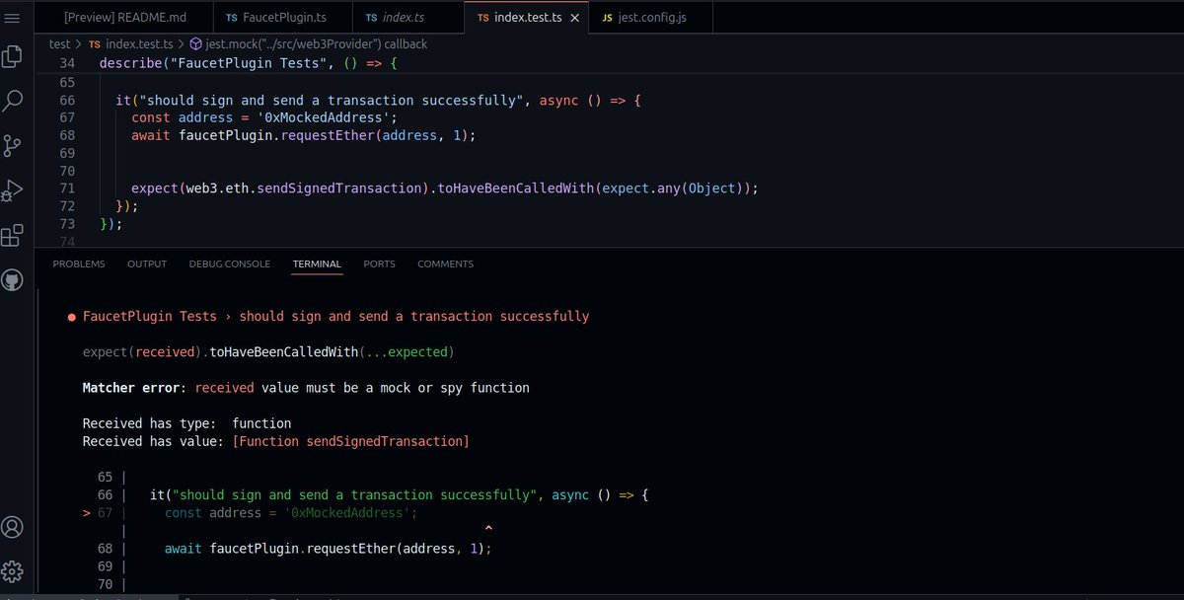Click 'toHaveBeenCalledWith' in editor line 71
This screenshot has width=1184, height=600.
(x=518, y=187)
